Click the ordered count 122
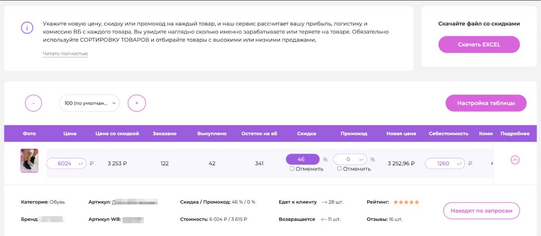This screenshot has height=236, width=541. [x=165, y=164]
